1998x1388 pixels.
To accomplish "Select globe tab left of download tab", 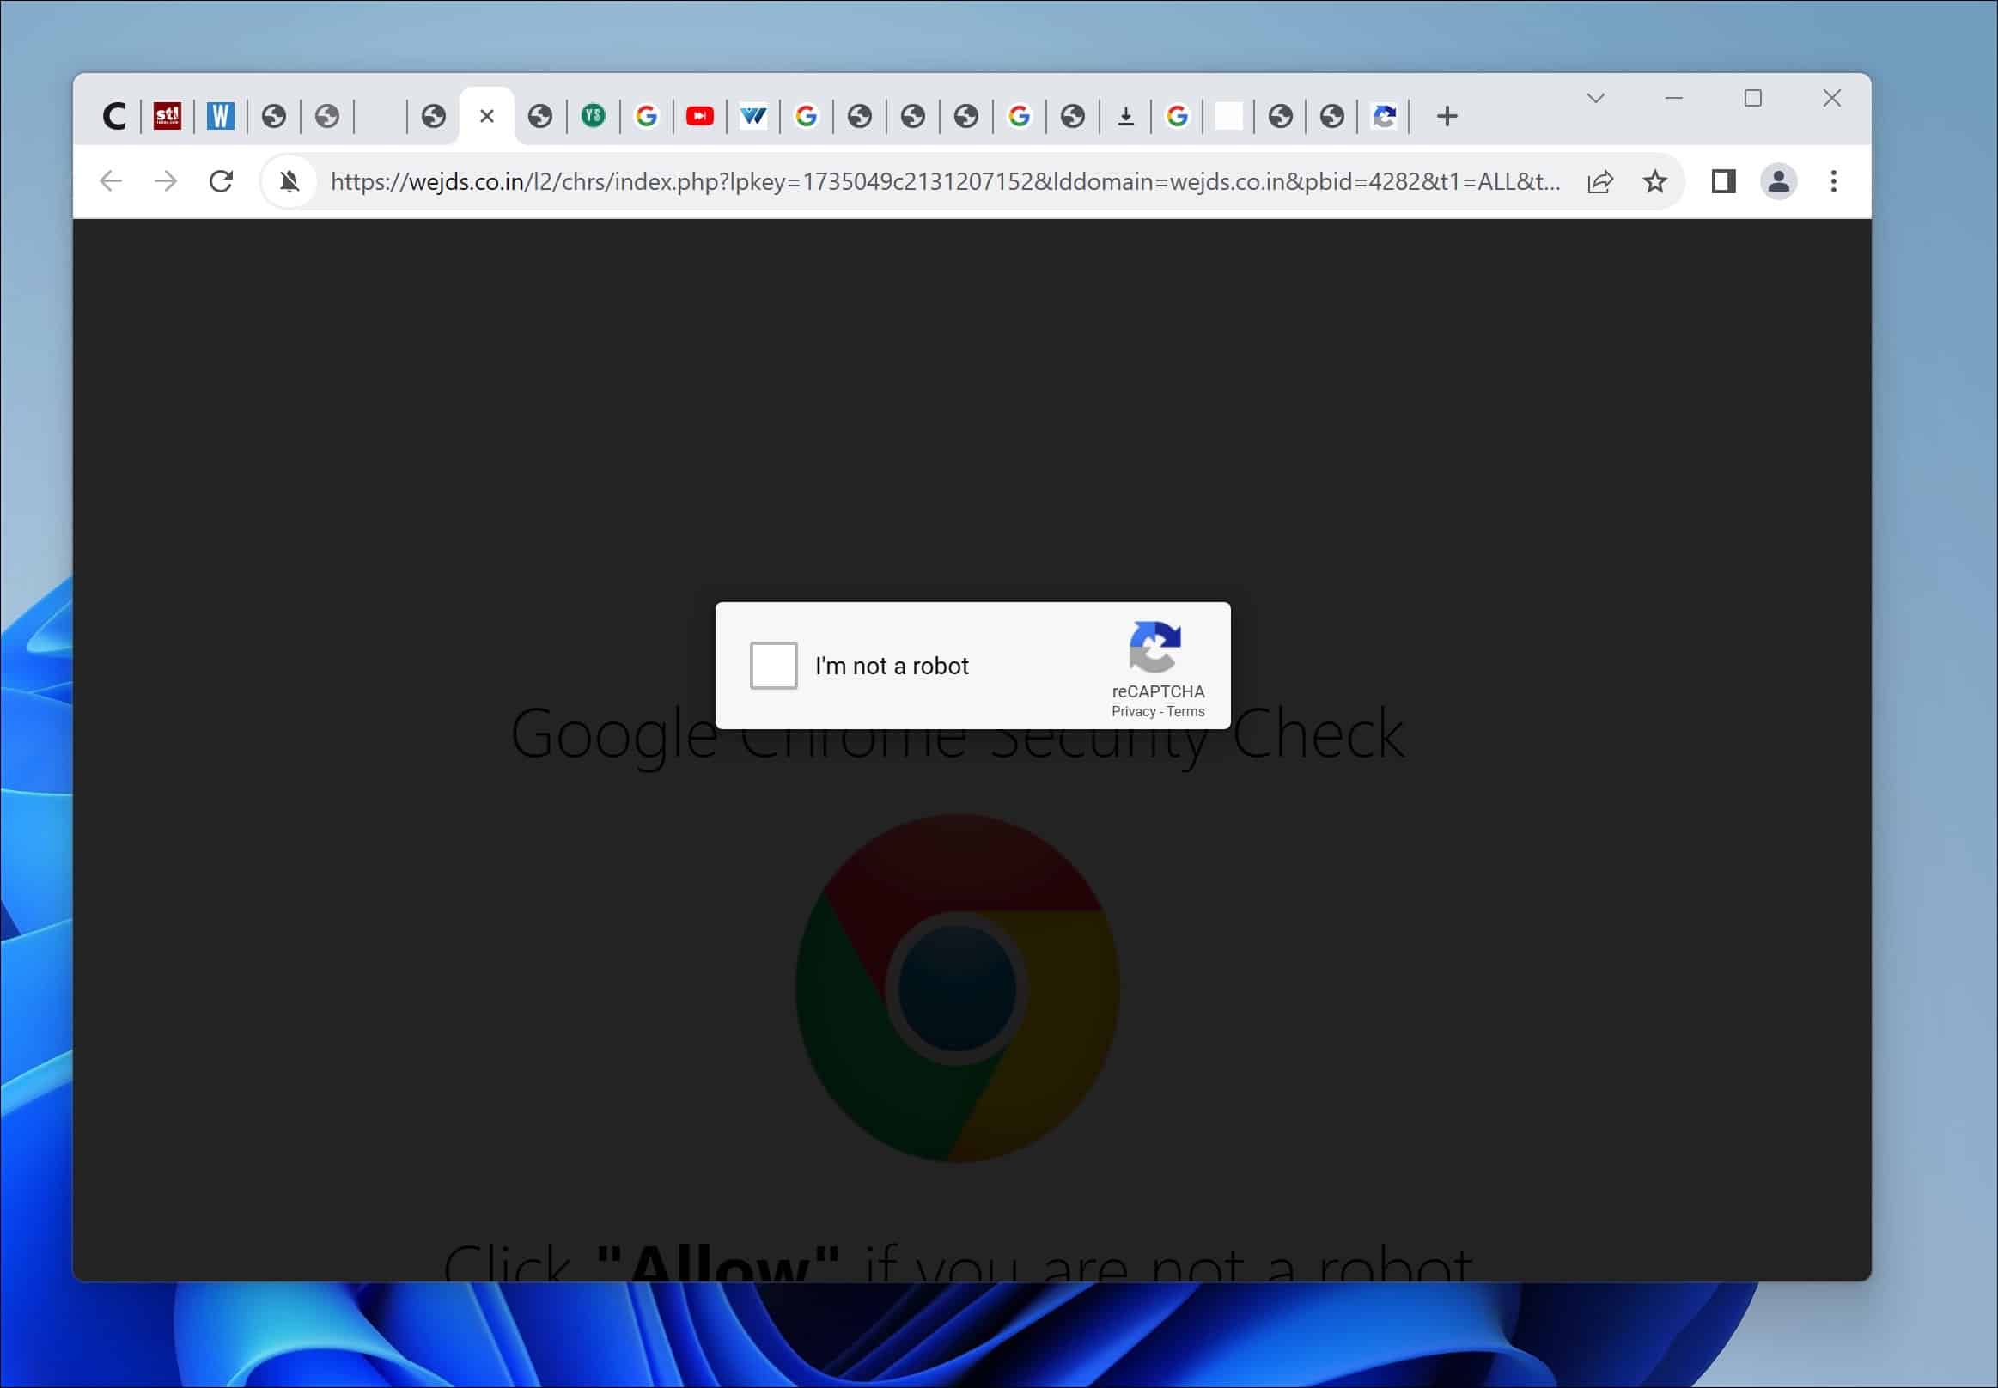I will [x=1073, y=116].
